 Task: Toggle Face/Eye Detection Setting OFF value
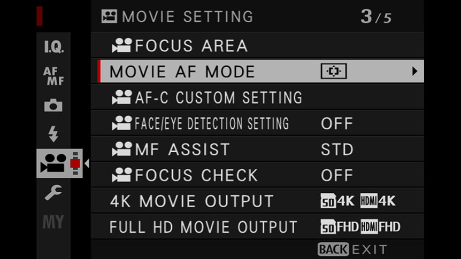(337, 124)
